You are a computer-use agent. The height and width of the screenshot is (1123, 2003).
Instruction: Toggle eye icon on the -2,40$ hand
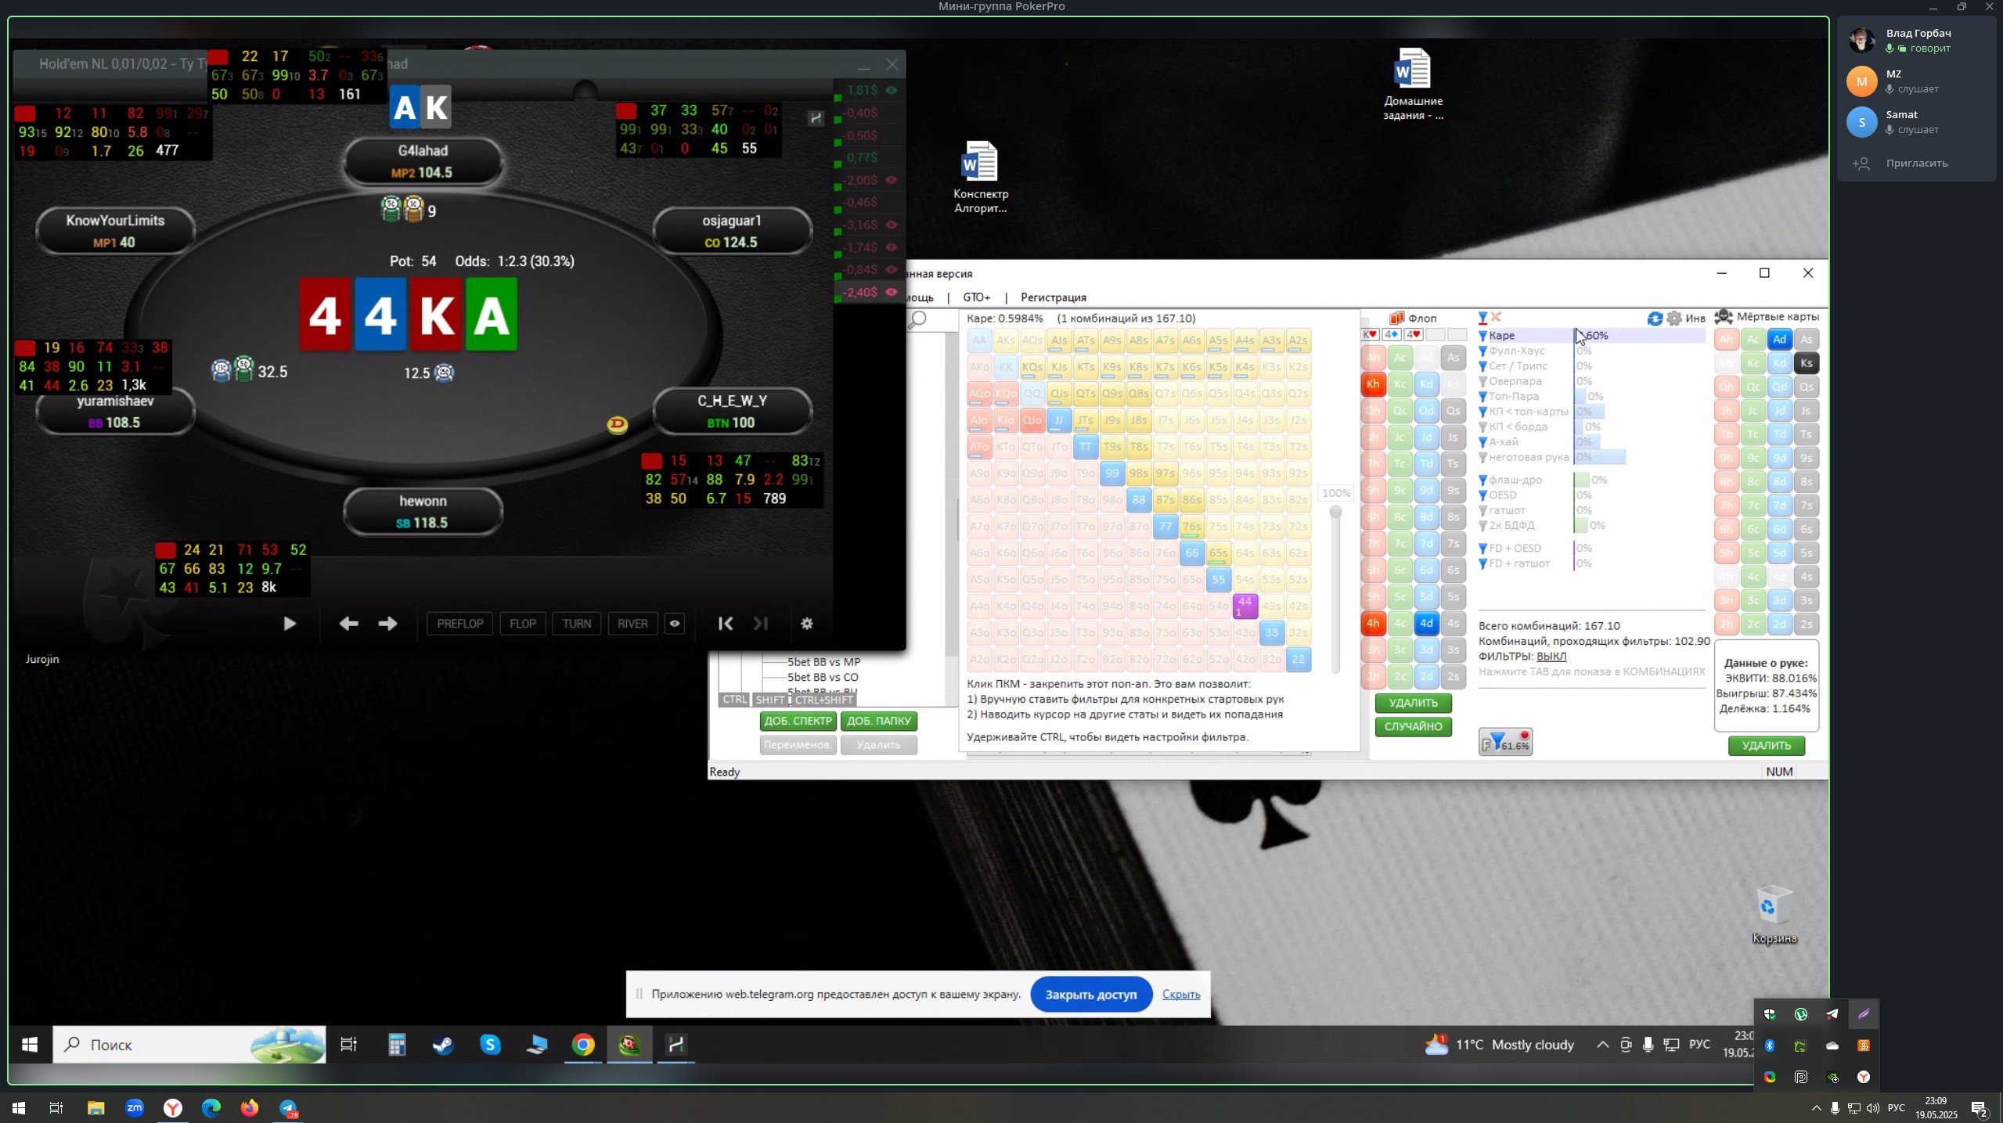[x=891, y=292]
